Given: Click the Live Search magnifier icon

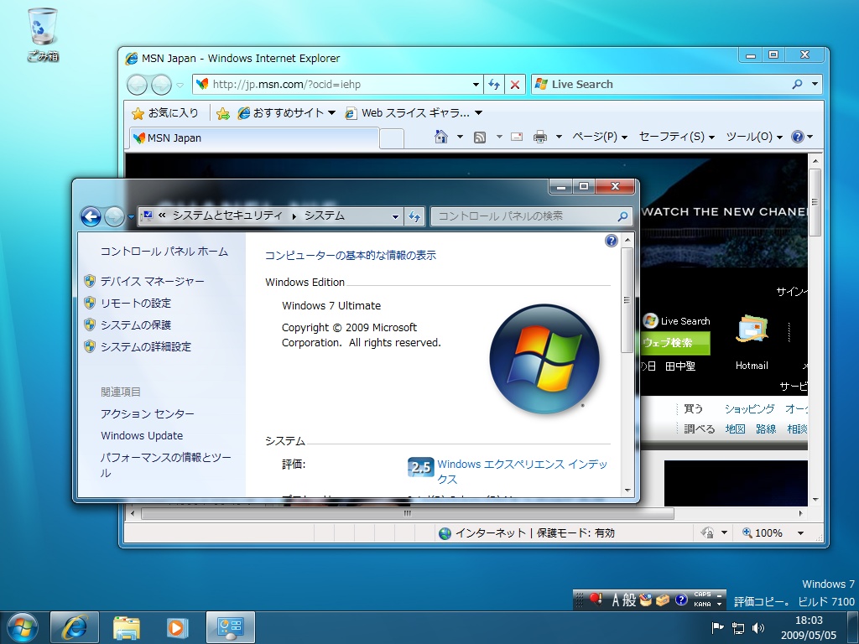Looking at the screenshot, I should point(797,84).
